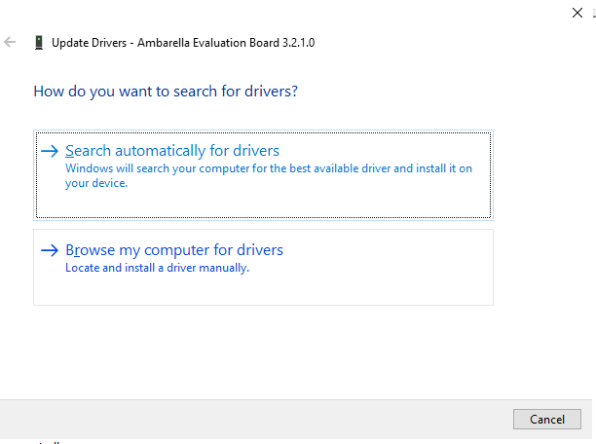Click the partial window edge right of the X
596x444 pixels.
pyautogui.click(x=594, y=14)
